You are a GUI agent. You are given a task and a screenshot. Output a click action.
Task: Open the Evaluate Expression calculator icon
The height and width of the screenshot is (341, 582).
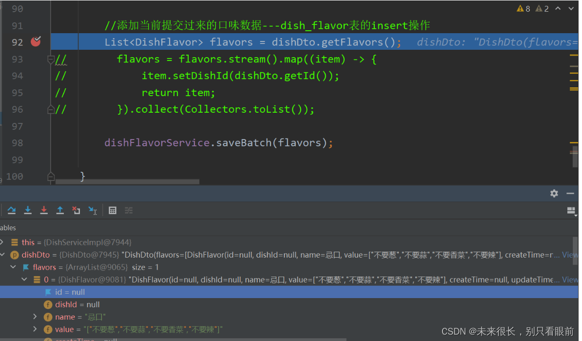point(113,211)
